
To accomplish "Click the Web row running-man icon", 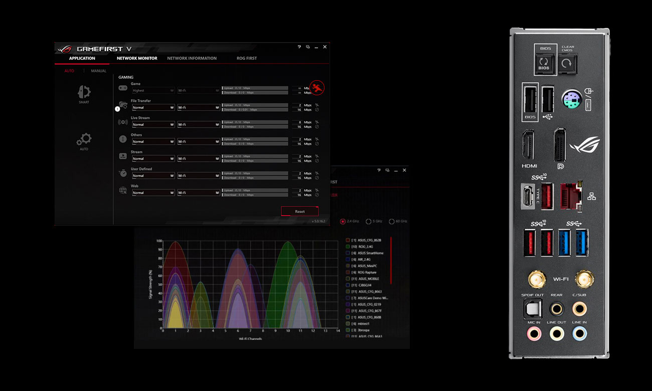I will (317, 190).
